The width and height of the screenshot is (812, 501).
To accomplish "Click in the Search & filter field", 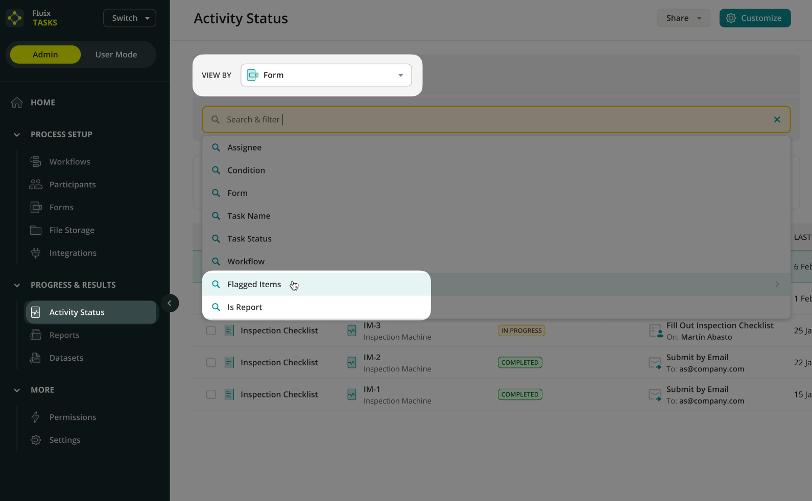I will (490, 119).
